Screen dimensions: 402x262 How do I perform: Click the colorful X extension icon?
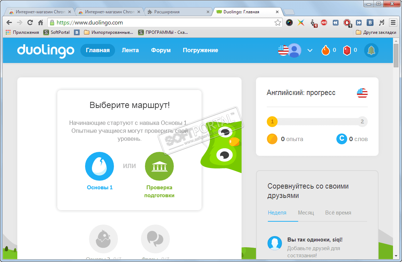point(301,23)
